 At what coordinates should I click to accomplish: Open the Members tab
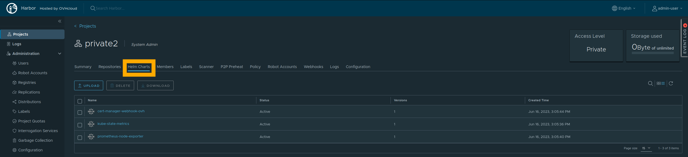tap(165, 67)
